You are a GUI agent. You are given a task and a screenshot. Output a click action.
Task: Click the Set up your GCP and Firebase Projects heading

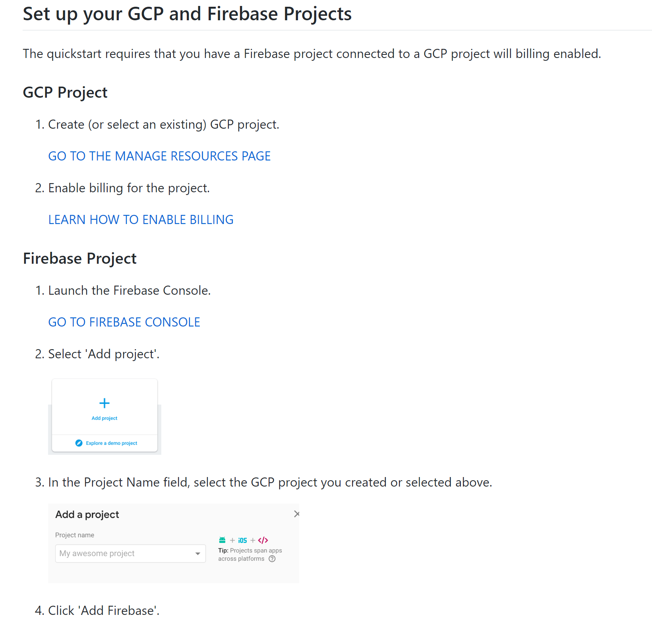tap(187, 14)
